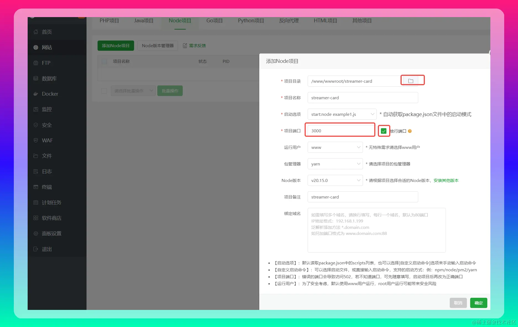Switch to Python项目 tab
This screenshot has width=518, height=327.
pyautogui.click(x=251, y=21)
